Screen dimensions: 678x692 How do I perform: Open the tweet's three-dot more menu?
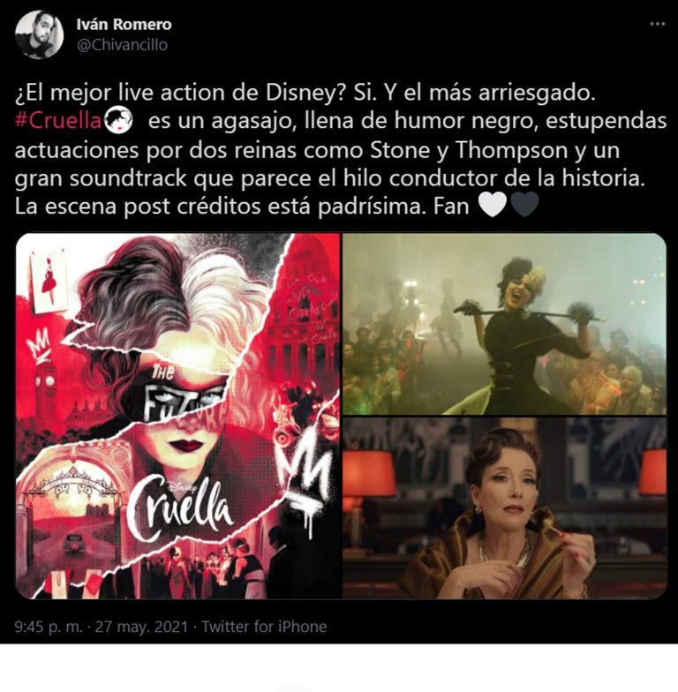657,25
